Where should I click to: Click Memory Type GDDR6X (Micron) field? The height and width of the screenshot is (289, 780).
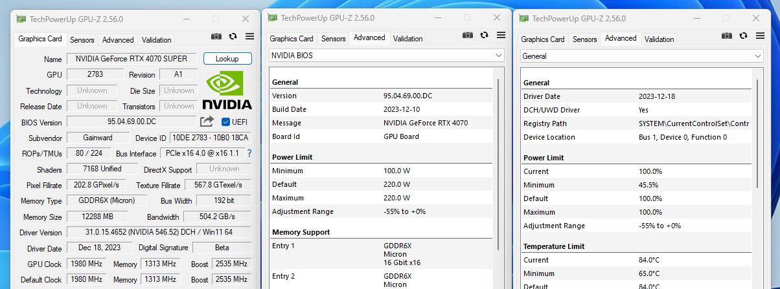(x=107, y=200)
